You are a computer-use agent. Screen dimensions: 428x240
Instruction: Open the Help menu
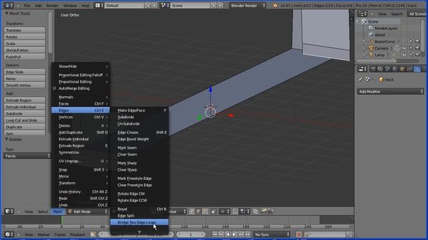coord(86,5)
